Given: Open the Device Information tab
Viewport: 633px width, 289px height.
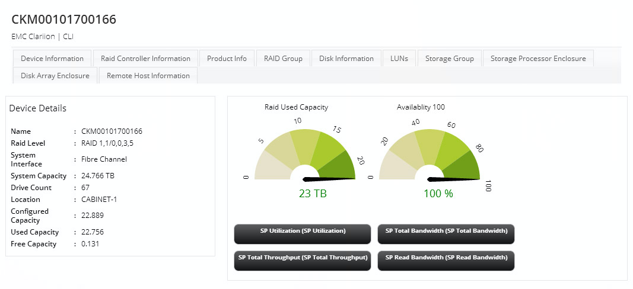Looking at the screenshot, I should tap(52, 59).
